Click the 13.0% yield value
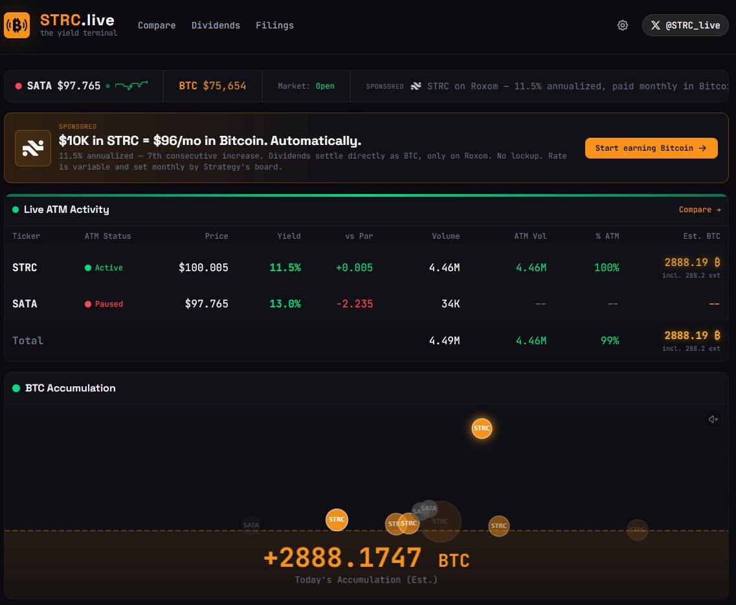 click(285, 303)
